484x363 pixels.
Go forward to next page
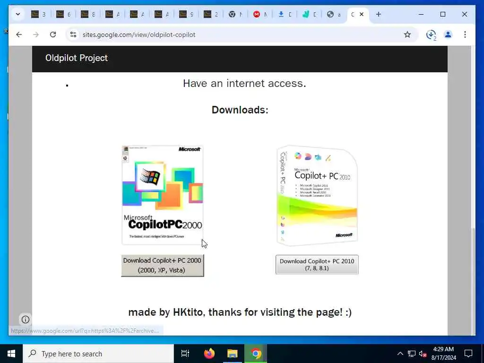(x=36, y=35)
